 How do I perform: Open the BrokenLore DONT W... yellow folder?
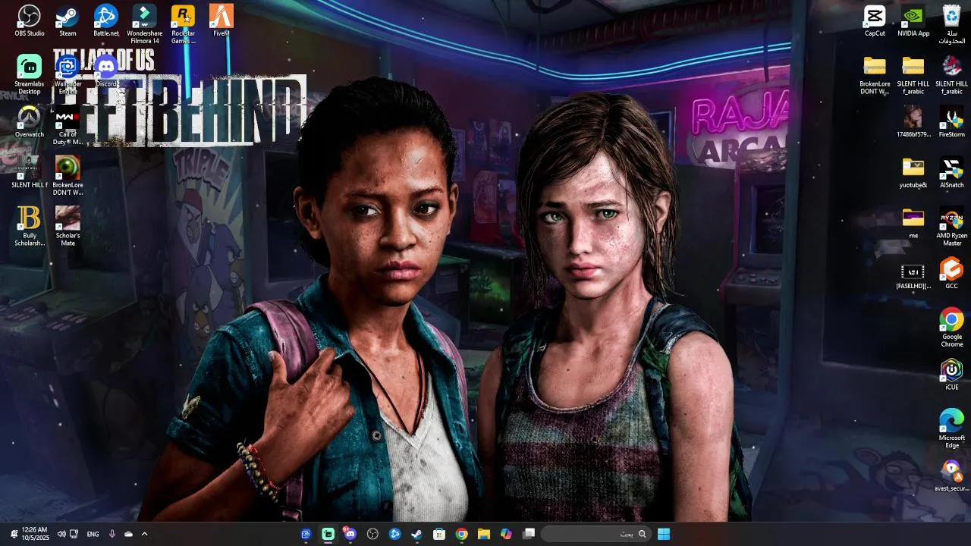(875, 74)
